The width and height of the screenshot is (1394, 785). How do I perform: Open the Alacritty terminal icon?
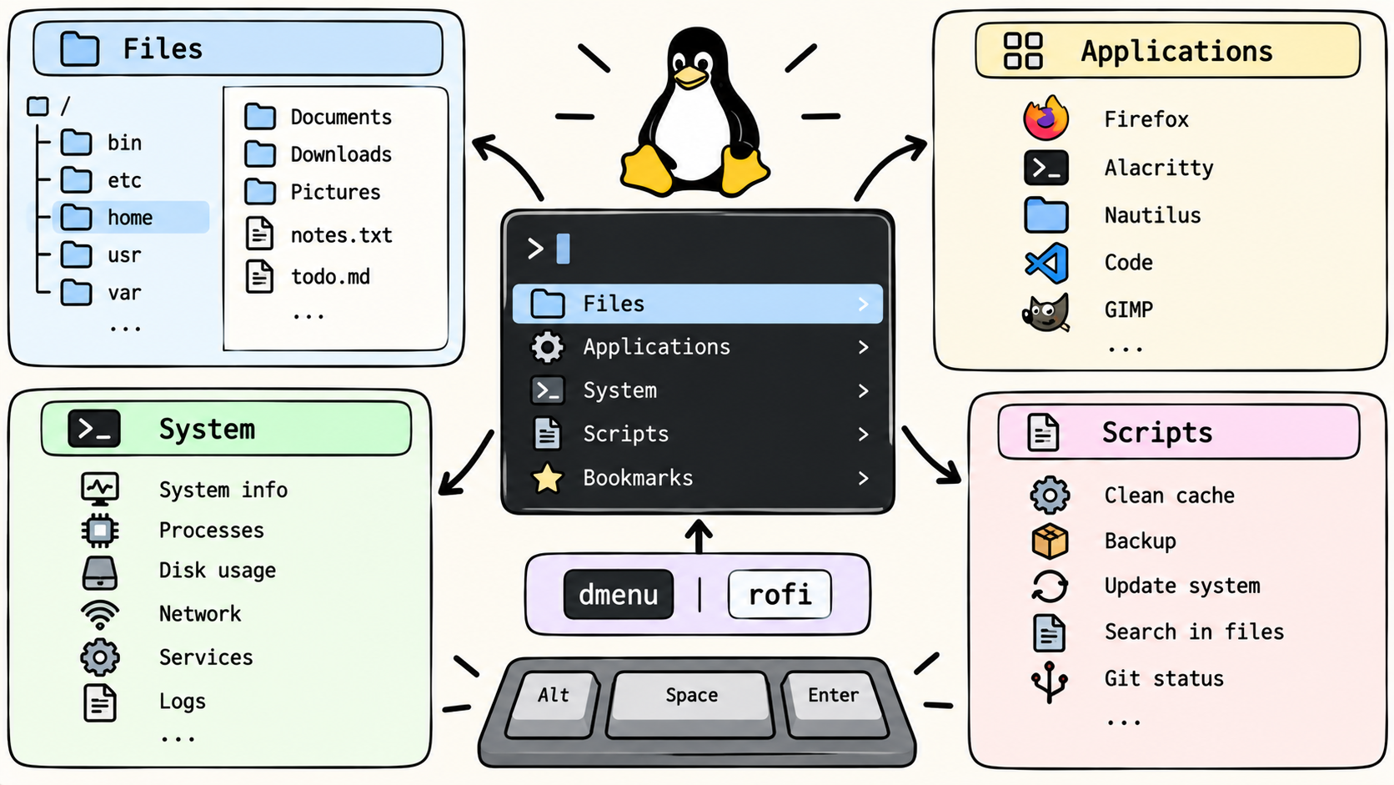1046,168
